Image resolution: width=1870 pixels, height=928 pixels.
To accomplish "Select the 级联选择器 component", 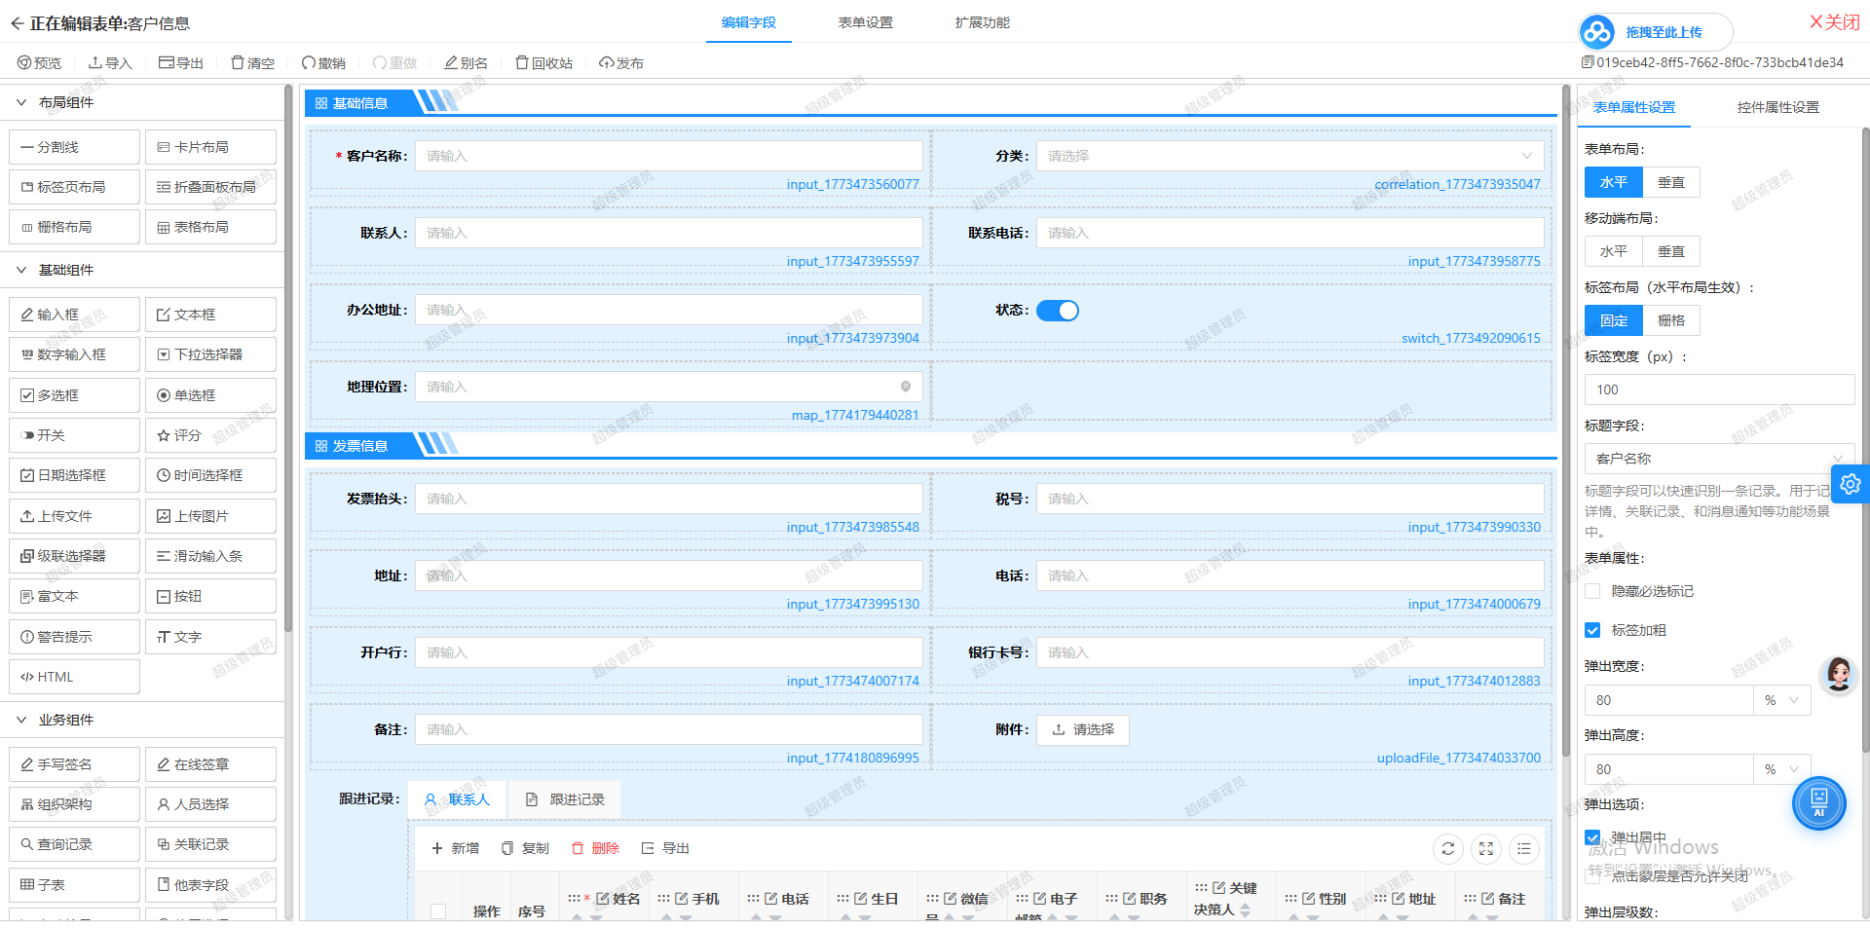I will pyautogui.click(x=74, y=556).
